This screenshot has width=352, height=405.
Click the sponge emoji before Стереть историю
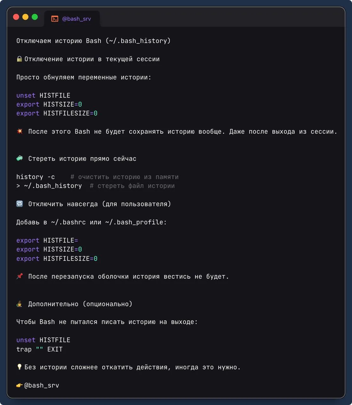coord(20,159)
